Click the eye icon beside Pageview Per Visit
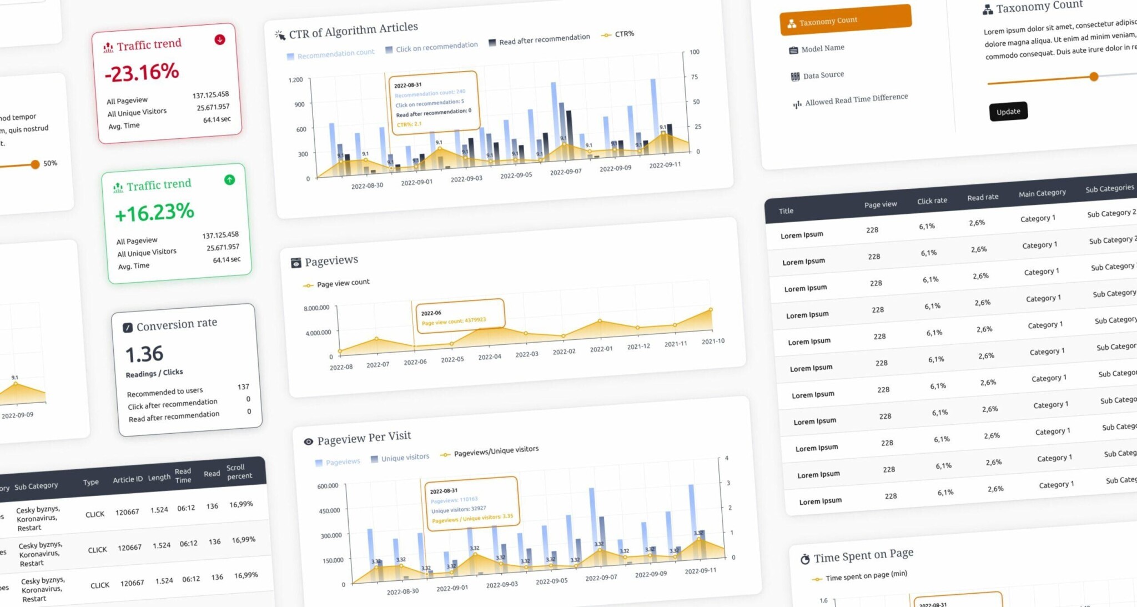Viewport: 1137px width, 607px height. click(x=308, y=442)
